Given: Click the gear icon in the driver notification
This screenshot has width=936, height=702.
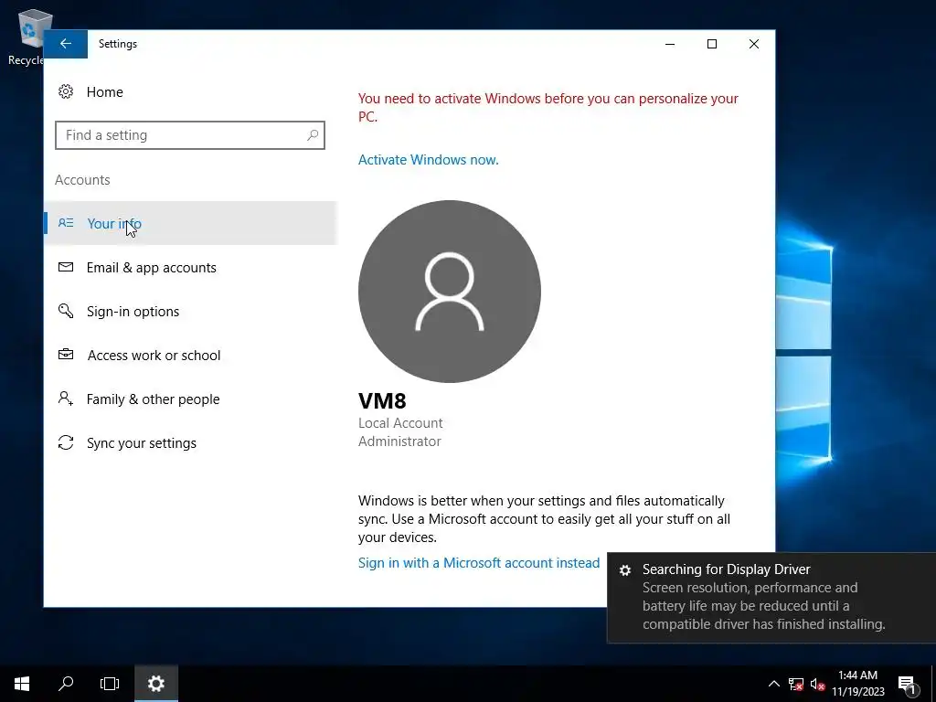Looking at the screenshot, I should pos(625,570).
